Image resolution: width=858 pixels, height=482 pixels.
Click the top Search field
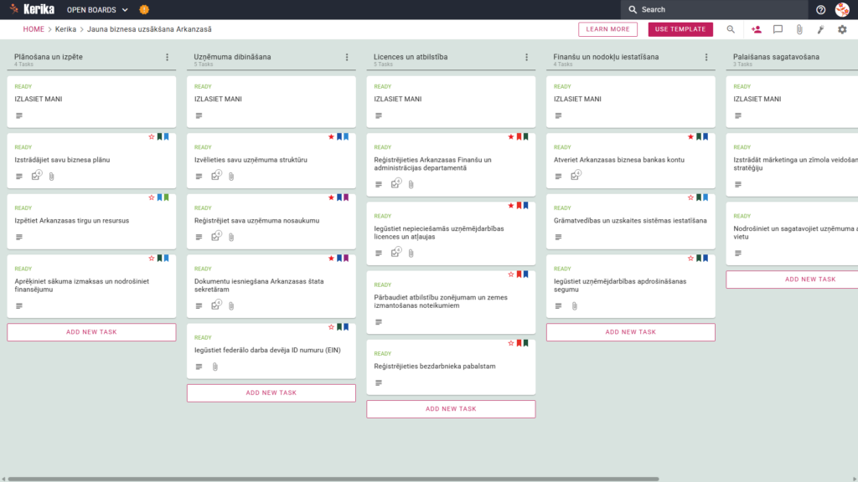714,9
